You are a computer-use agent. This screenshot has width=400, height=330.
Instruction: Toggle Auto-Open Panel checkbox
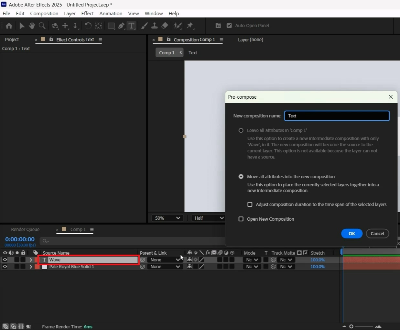(x=229, y=26)
